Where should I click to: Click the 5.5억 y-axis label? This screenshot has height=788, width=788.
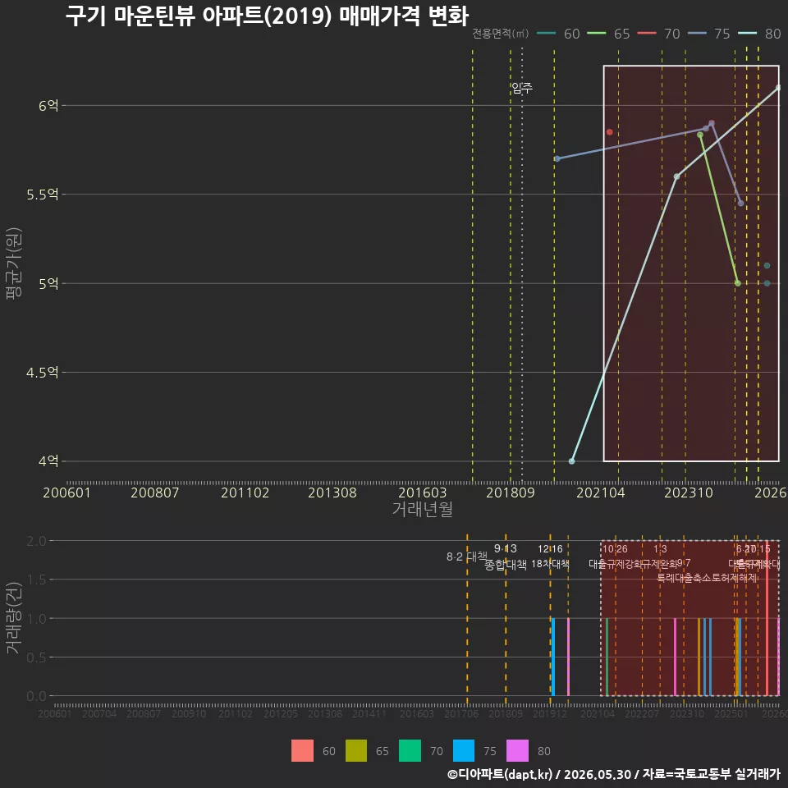click(42, 195)
